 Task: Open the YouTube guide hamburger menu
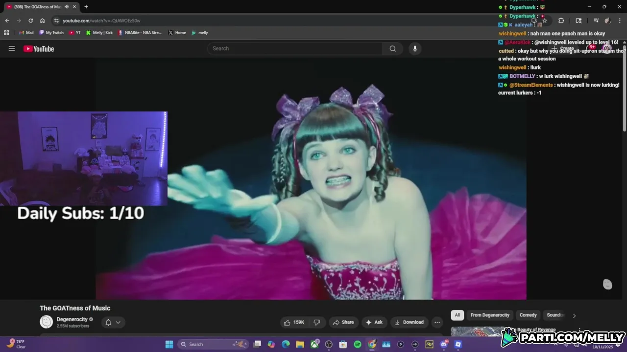coord(12,48)
